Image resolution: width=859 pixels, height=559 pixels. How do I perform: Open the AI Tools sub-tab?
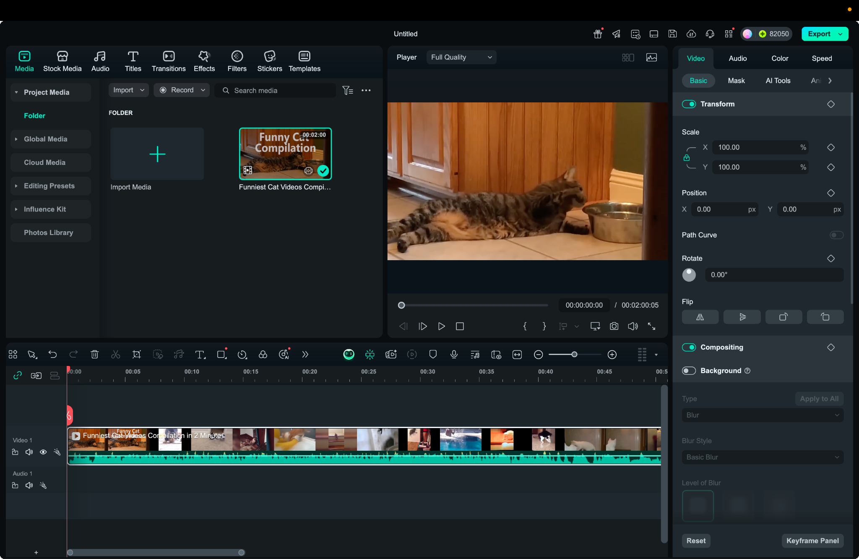(778, 81)
